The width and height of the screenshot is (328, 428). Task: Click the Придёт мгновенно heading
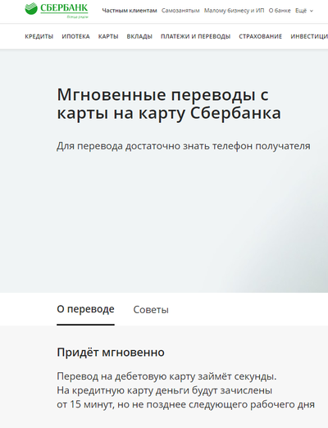pyautogui.click(x=111, y=353)
